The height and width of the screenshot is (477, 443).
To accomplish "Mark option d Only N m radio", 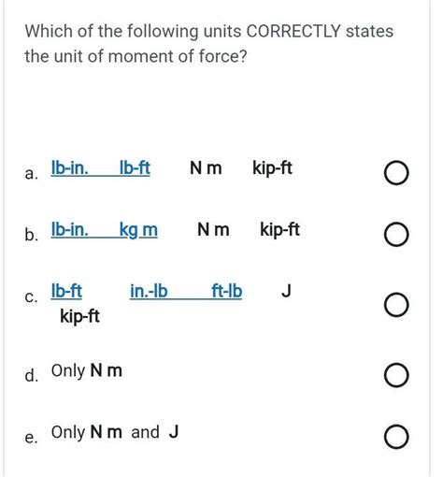I will 396,375.
